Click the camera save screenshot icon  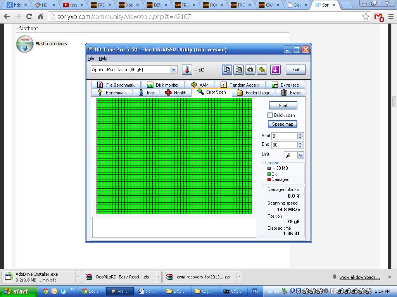(250, 70)
